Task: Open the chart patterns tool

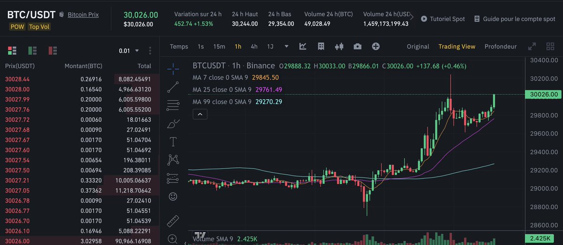Action: tap(173, 160)
